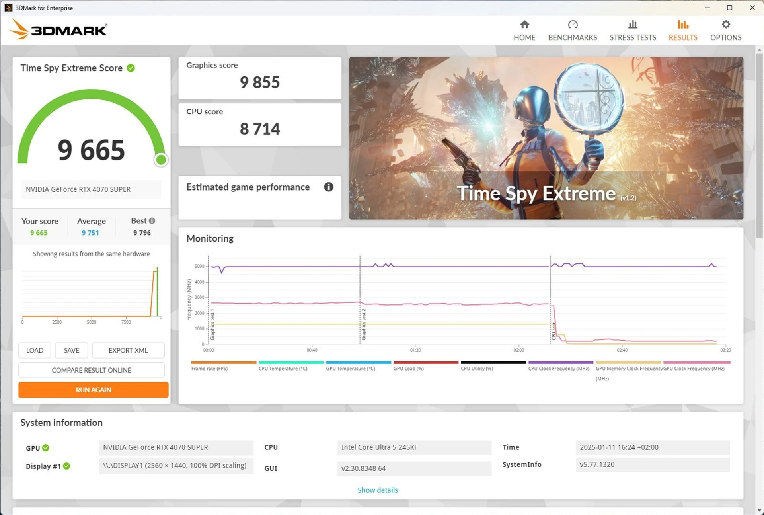Select the RESULTS tab label
Screen dimensions: 764x515
click(683, 37)
